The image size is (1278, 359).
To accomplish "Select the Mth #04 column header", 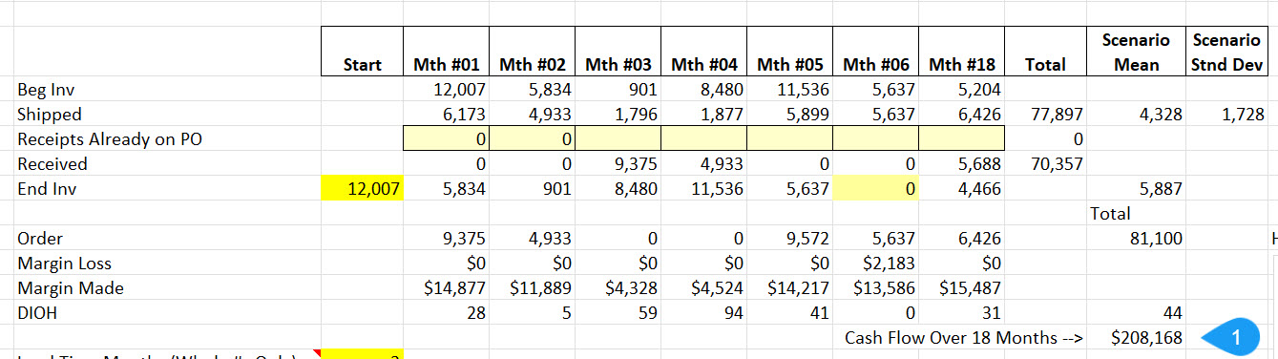I will tap(703, 53).
